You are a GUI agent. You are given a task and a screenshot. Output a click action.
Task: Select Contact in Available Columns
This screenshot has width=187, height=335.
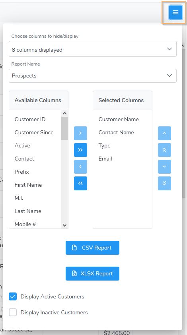pyautogui.click(x=24, y=159)
